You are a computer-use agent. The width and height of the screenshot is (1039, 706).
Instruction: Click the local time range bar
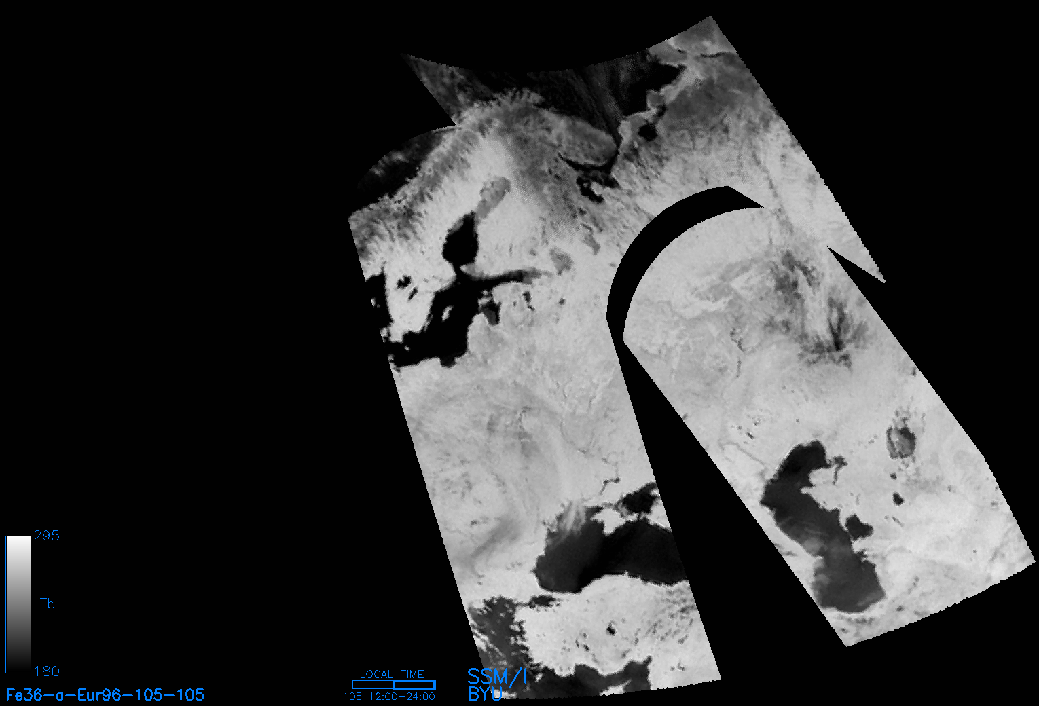click(x=394, y=684)
